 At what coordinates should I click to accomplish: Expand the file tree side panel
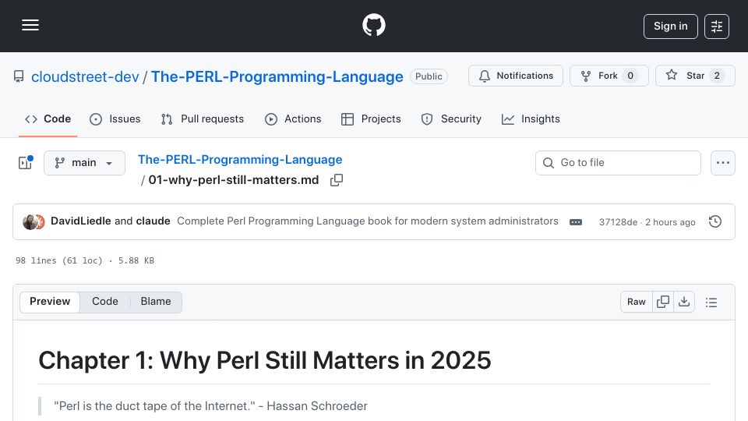tap(25, 163)
